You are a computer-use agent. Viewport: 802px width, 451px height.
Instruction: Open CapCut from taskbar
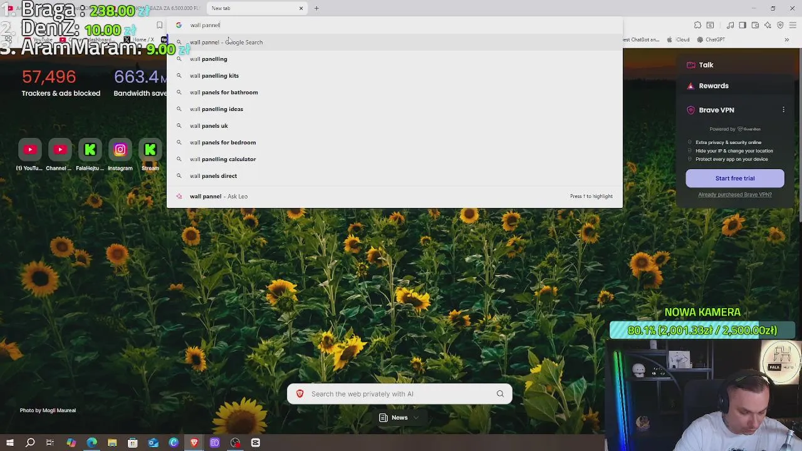(x=256, y=443)
